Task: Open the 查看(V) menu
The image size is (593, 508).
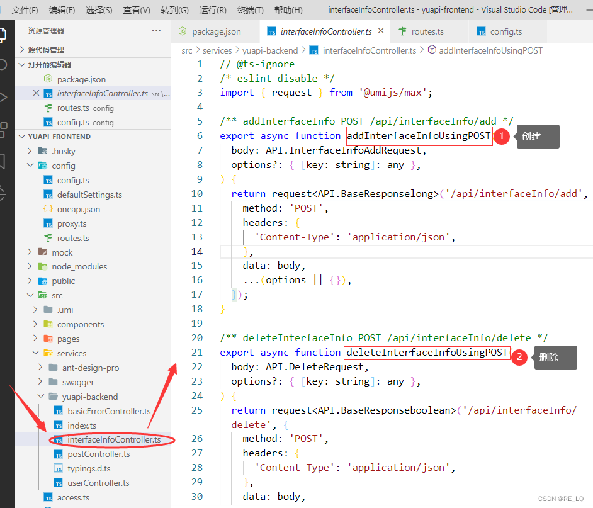Action: (x=137, y=10)
